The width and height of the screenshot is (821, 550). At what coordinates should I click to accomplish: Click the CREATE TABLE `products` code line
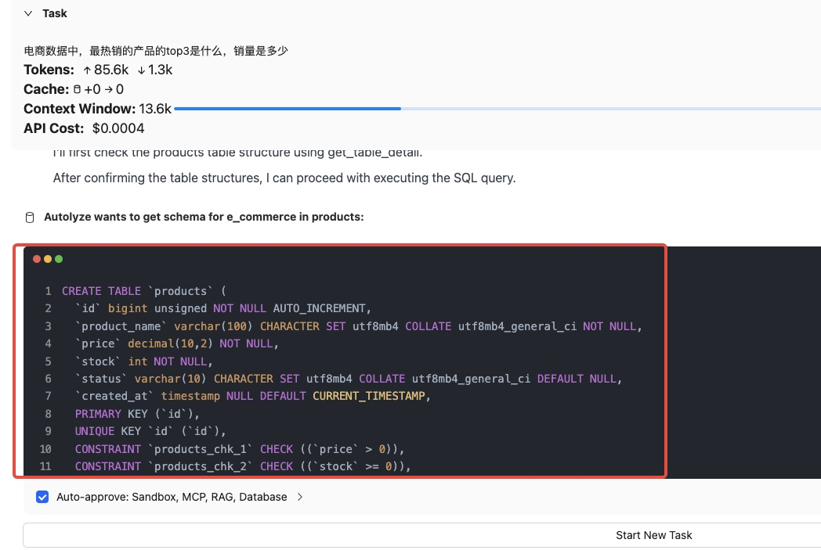144,291
